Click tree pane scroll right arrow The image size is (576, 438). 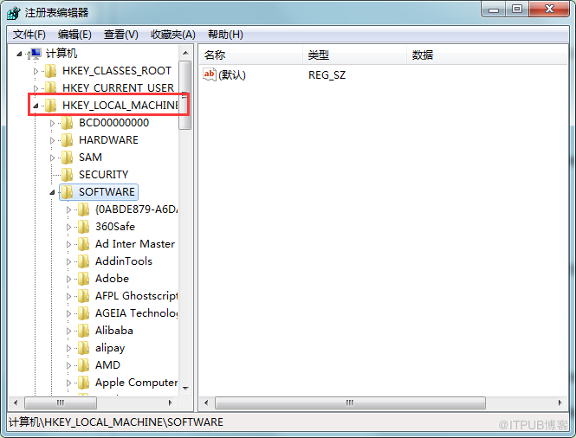(170, 403)
